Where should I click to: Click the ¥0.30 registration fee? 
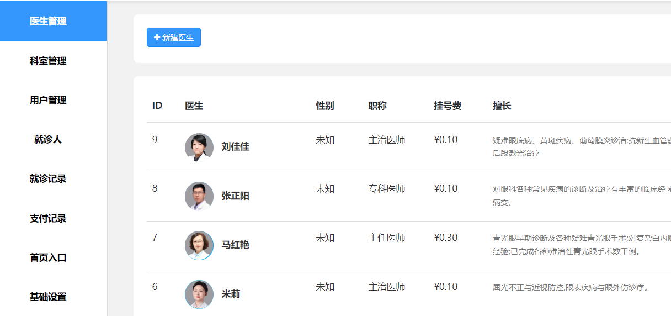446,238
